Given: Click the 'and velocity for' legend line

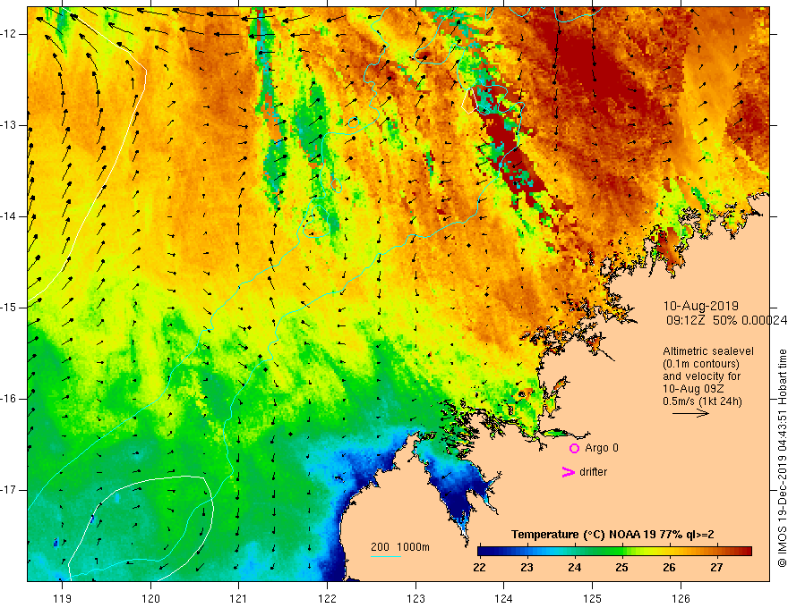Looking at the screenshot, I should click(x=701, y=376).
